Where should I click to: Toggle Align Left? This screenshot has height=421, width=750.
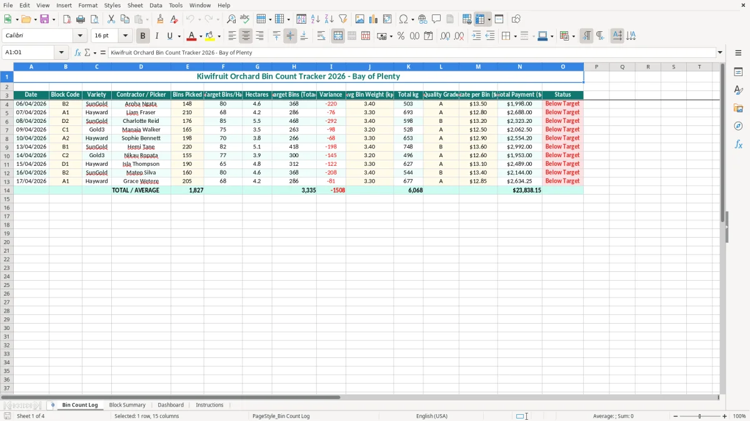232,36
